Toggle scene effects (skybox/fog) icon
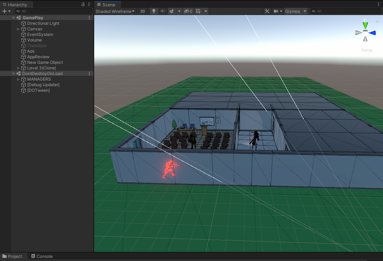The height and width of the screenshot is (261, 383). [x=172, y=11]
